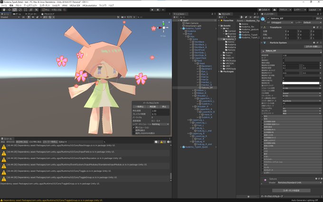Click the Add Component button
Screen dimensions: 323x202
tap(291, 191)
